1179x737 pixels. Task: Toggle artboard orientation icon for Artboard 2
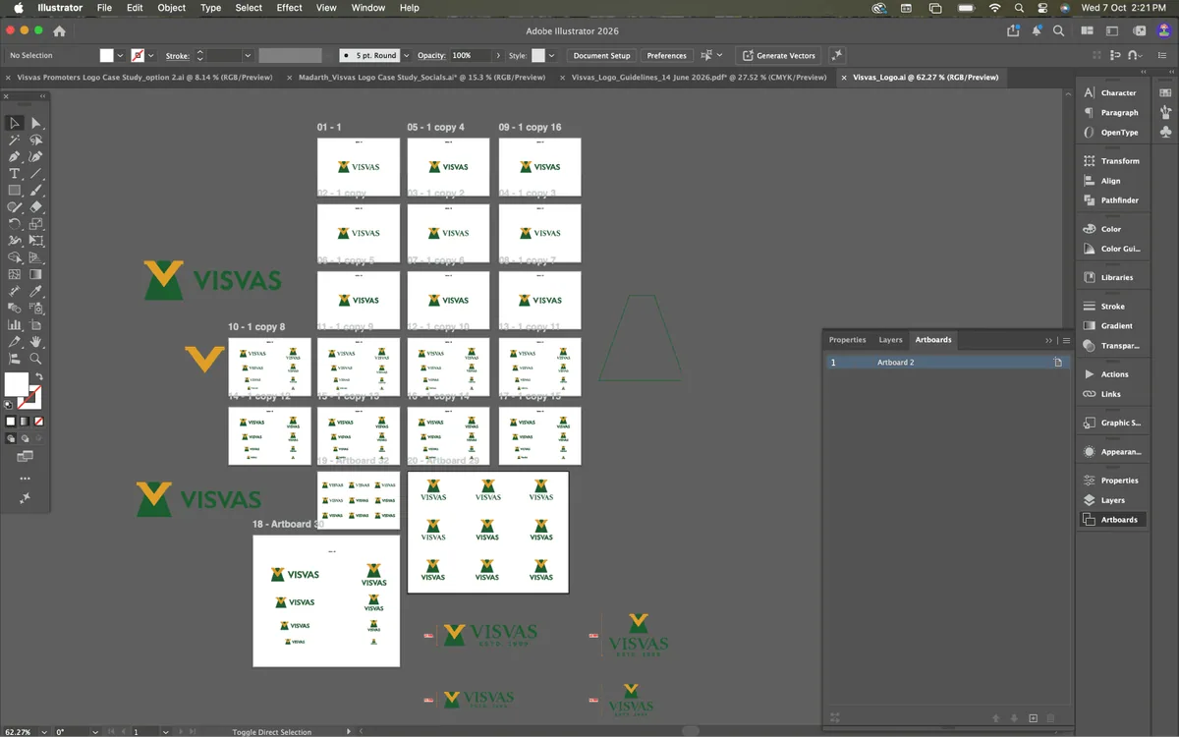(1058, 363)
